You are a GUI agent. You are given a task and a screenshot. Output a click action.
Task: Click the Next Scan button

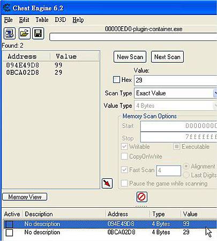click(x=167, y=57)
